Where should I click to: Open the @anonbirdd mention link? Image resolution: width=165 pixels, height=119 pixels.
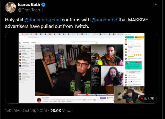coord(105,20)
